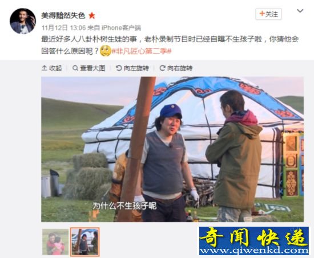
Task: Open hashtag #非凡匠心第二季# topic
Action: click(x=142, y=51)
